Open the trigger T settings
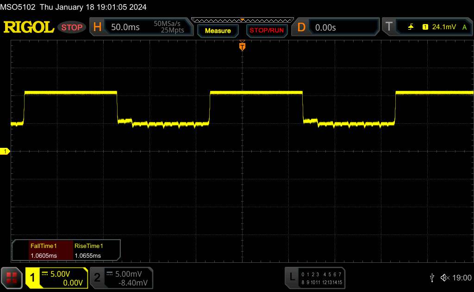The width and height of the screenshot is (474, 292). 389,27
